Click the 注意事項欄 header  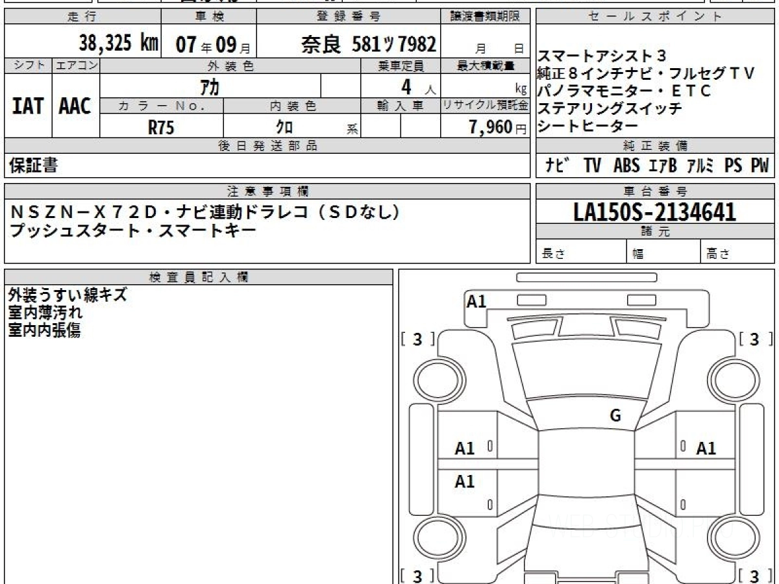tap(267, 191)
